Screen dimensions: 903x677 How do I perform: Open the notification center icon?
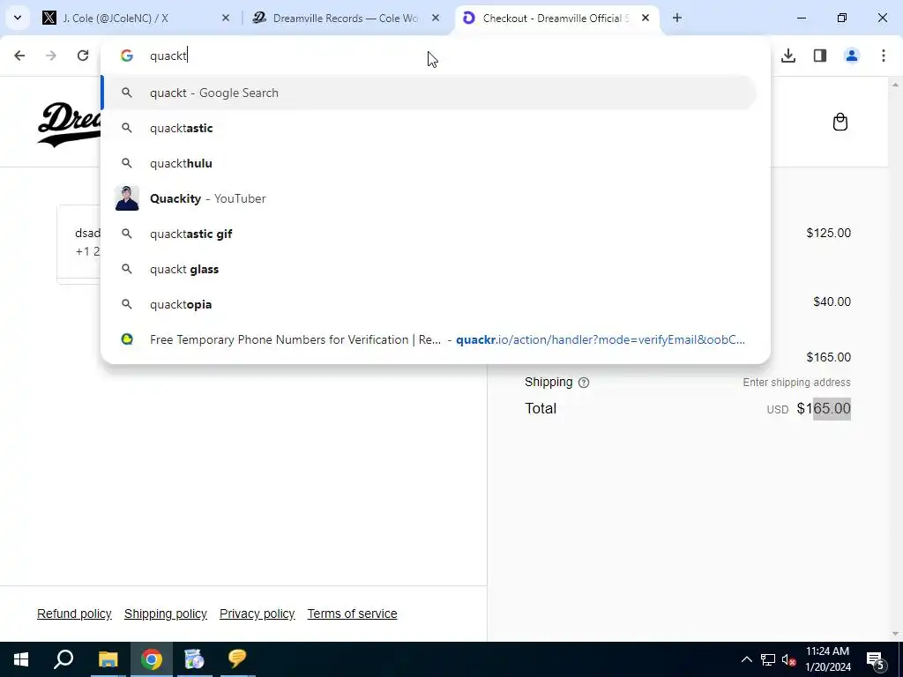tap(876, 659)
